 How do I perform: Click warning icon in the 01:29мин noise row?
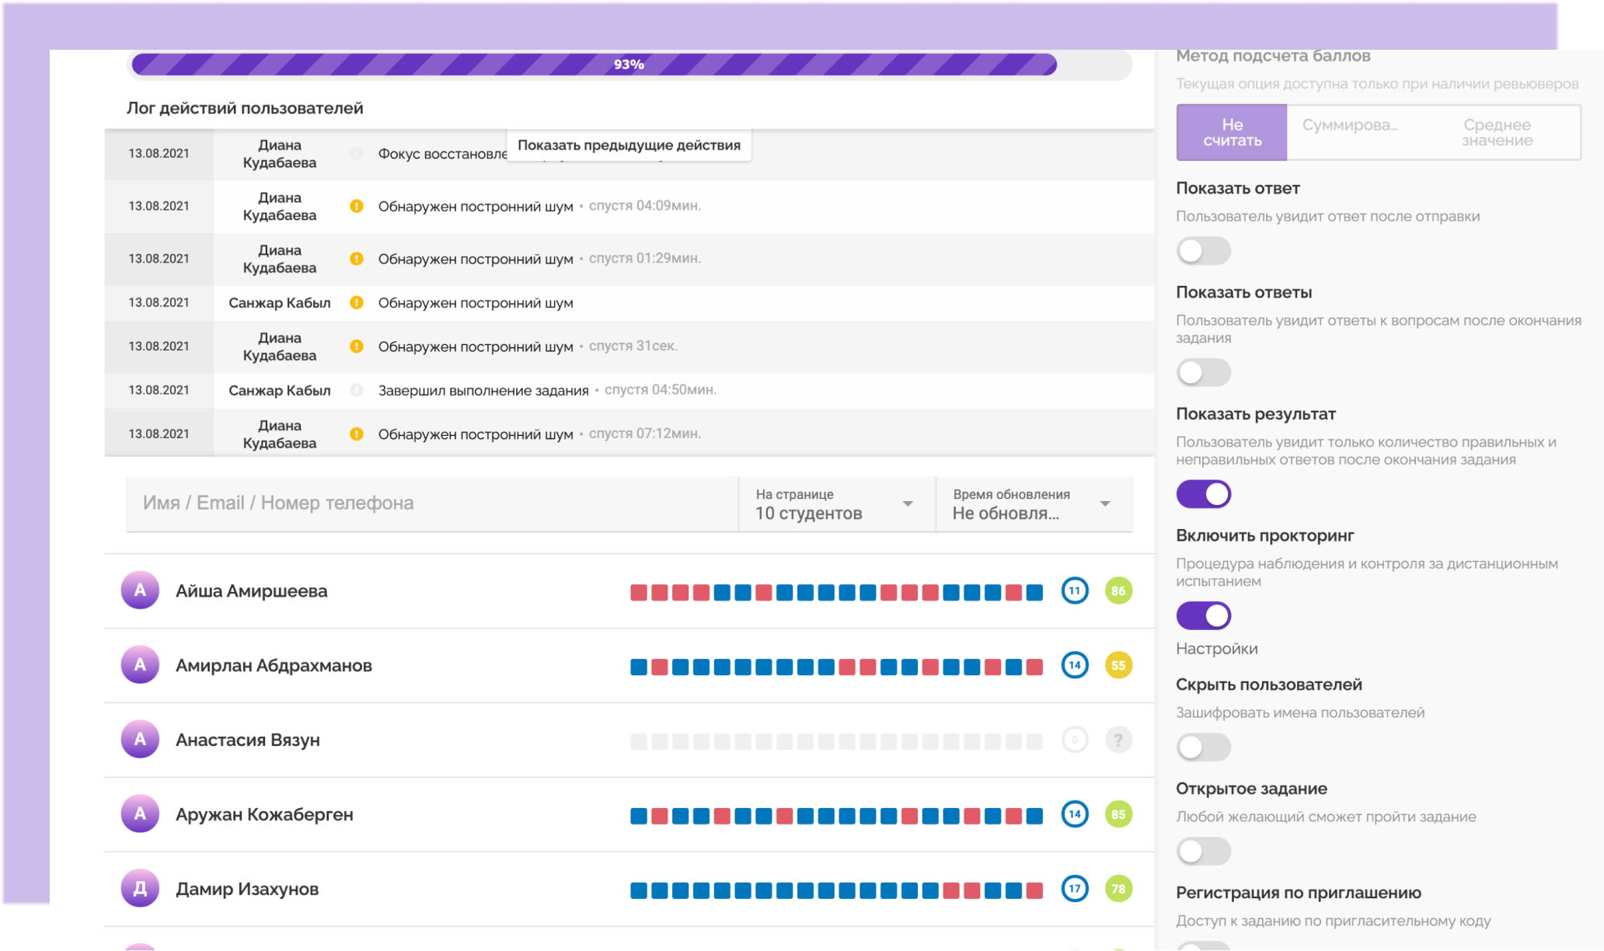[357, 259]
